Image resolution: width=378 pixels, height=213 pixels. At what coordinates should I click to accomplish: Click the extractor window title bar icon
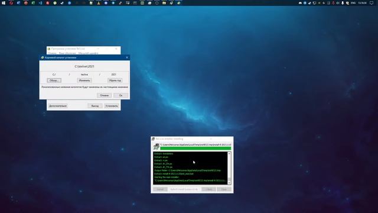click(153, 139)
